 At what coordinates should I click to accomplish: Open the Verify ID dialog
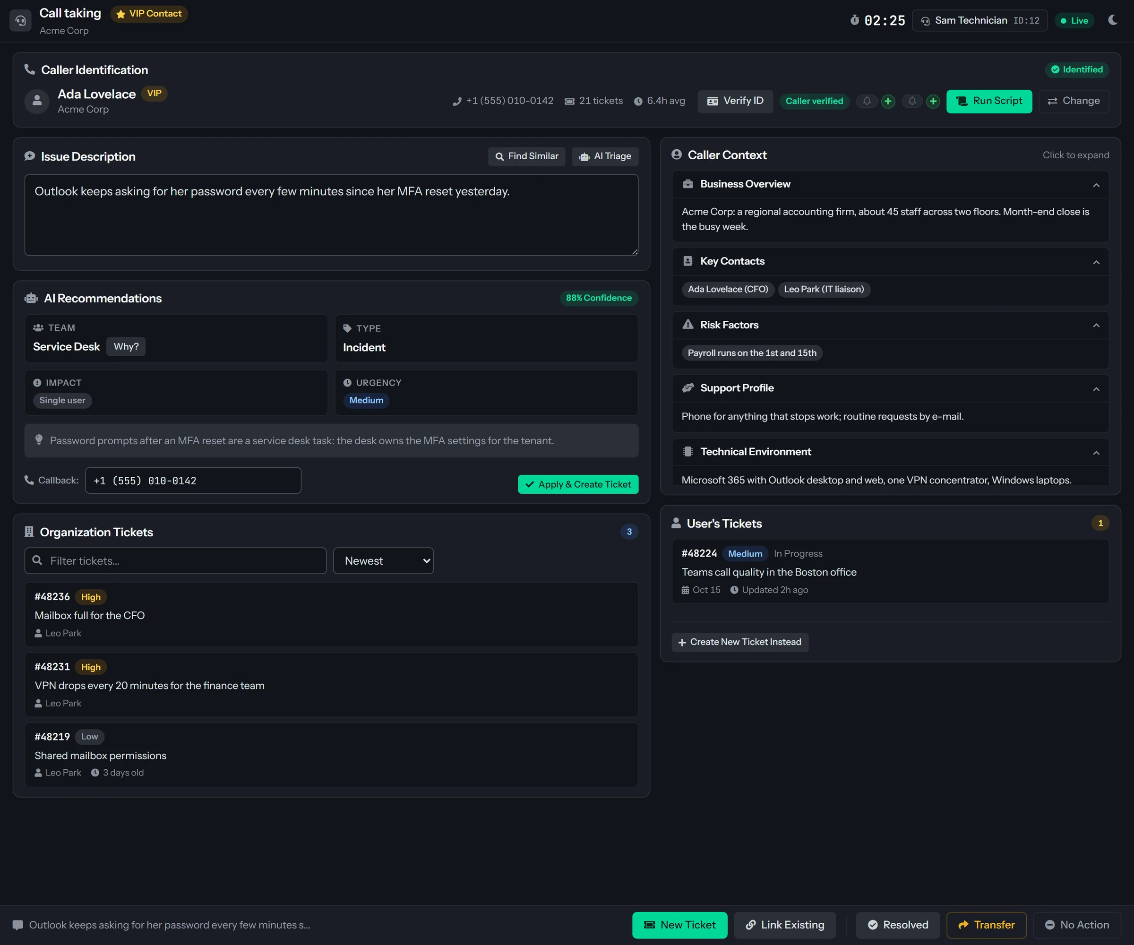[x=735, y=101]
